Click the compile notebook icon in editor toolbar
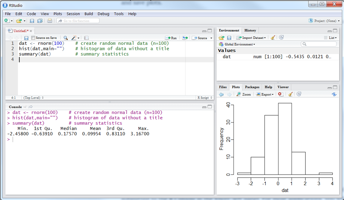 coord(86,38)
